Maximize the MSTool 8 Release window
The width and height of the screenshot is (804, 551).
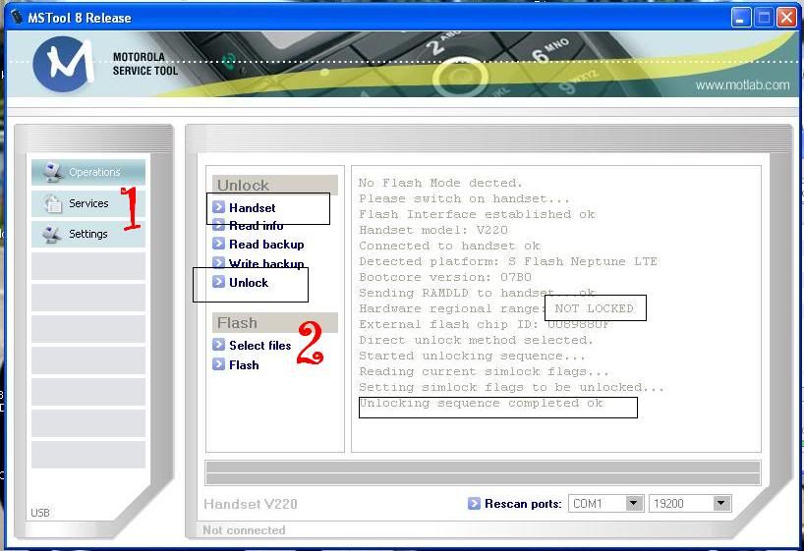click(765, 18)
